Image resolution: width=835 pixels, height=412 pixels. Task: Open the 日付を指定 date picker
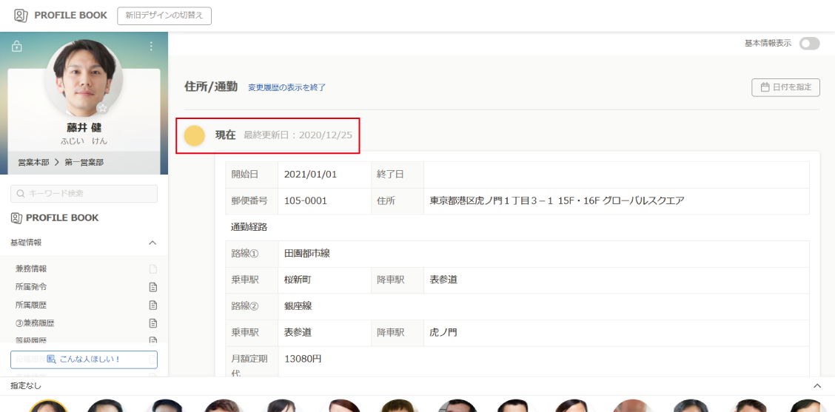coord(785,87)
